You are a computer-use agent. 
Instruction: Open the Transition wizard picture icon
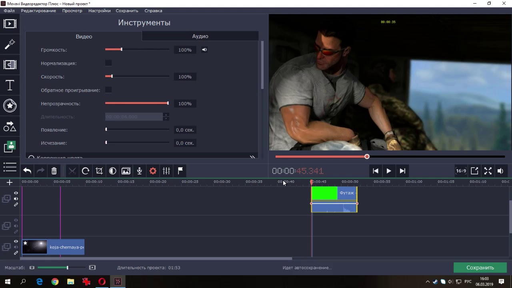pos(126,171)
